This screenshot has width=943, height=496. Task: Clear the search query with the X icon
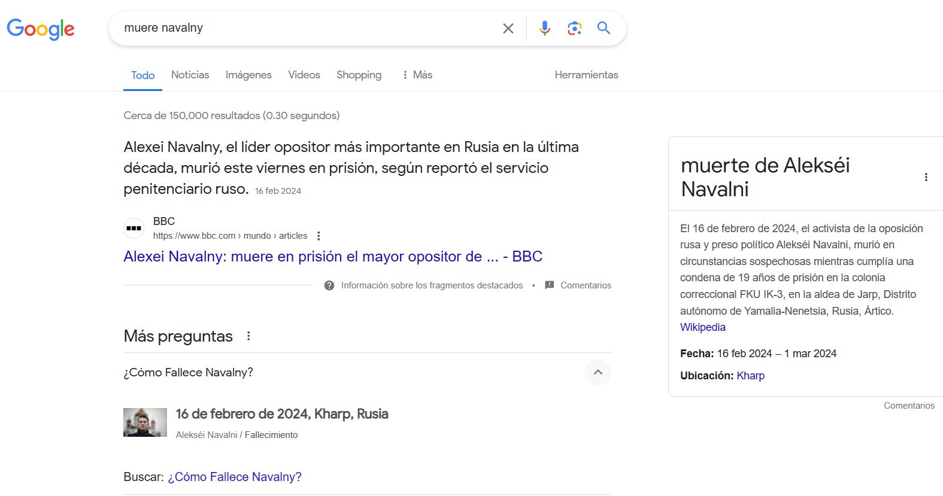508,28
